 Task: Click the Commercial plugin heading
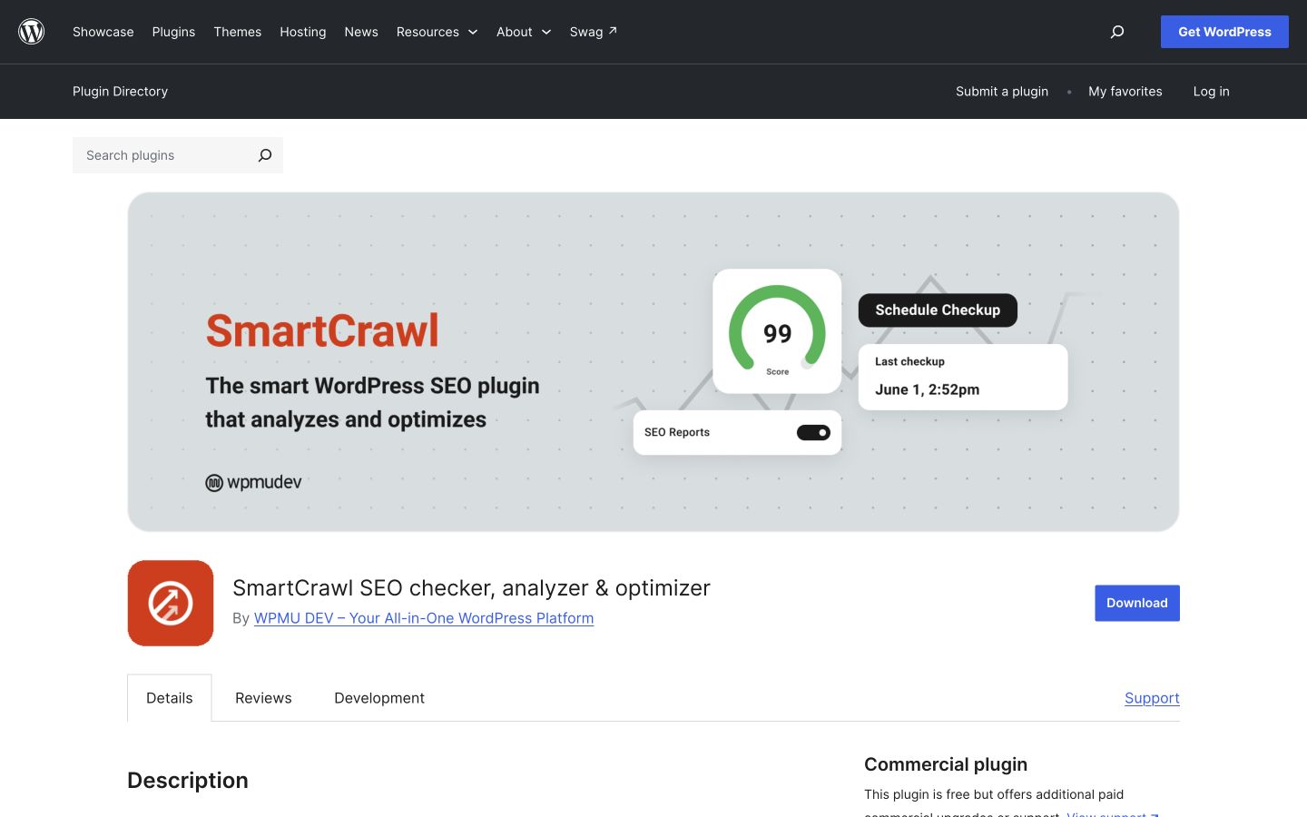point(946,764)
